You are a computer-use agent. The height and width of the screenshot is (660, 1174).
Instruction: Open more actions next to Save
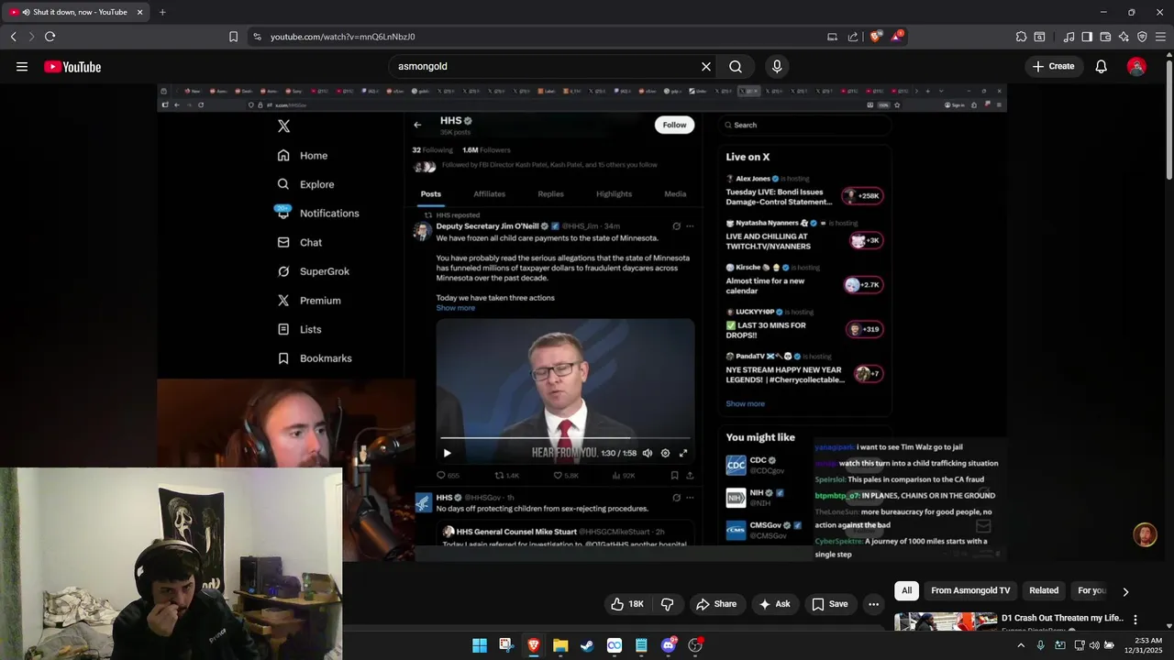874,604
